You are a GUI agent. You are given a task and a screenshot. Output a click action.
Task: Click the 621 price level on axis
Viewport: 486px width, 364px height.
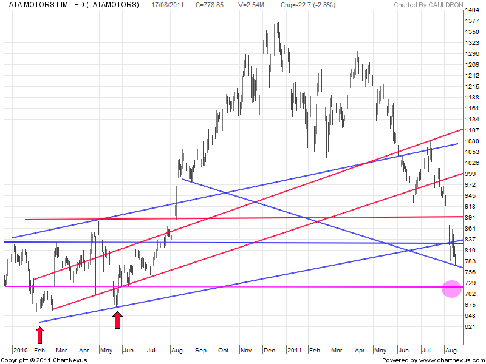point(470,326)
